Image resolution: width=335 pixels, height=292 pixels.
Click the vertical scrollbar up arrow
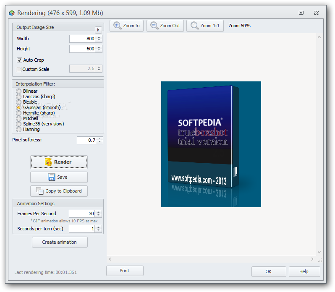319,37
